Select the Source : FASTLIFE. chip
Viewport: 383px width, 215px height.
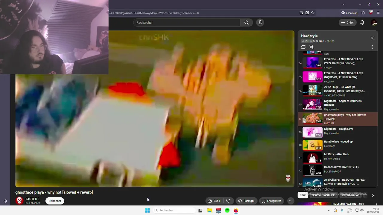pos(323,195)
